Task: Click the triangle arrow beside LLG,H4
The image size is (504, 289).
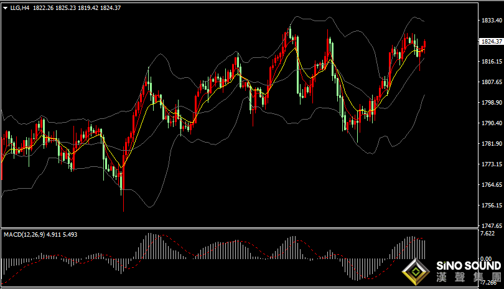Action: tap(5, 8)
